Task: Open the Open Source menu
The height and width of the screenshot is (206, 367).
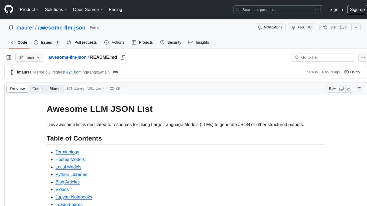Action: [x=88, y=9]
